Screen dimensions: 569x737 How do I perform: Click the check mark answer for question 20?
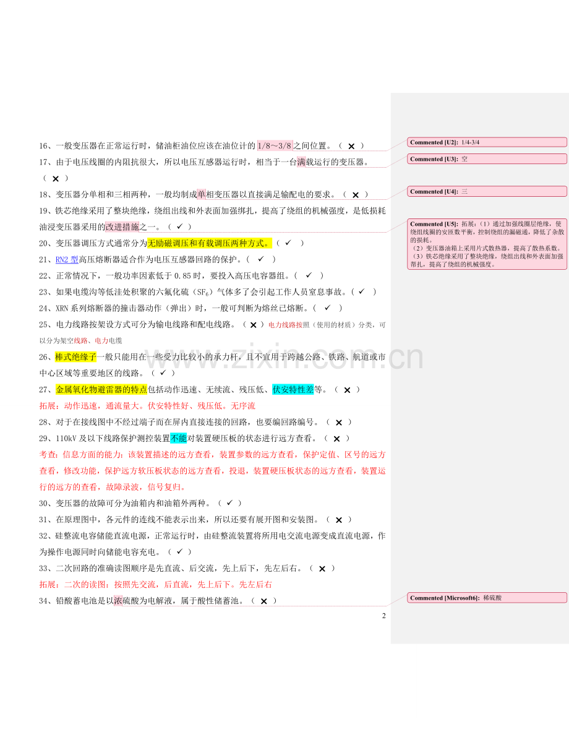click(288, 243)
